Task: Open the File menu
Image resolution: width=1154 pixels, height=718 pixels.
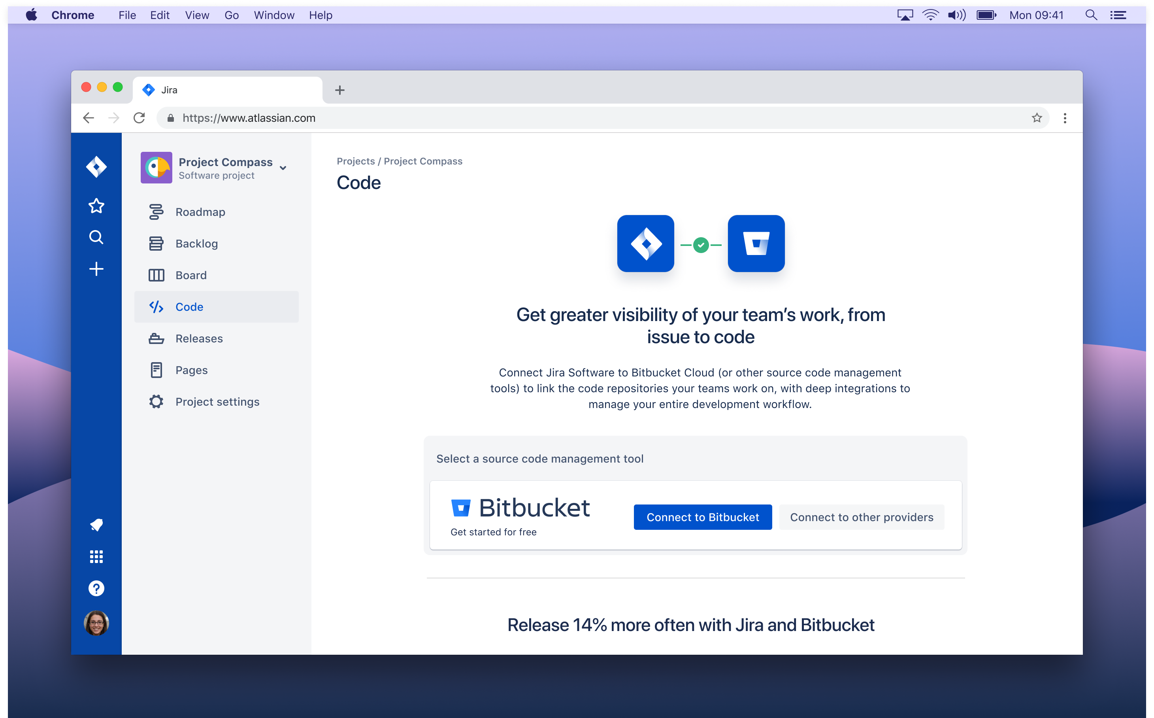Action: (x=127, y=15)
